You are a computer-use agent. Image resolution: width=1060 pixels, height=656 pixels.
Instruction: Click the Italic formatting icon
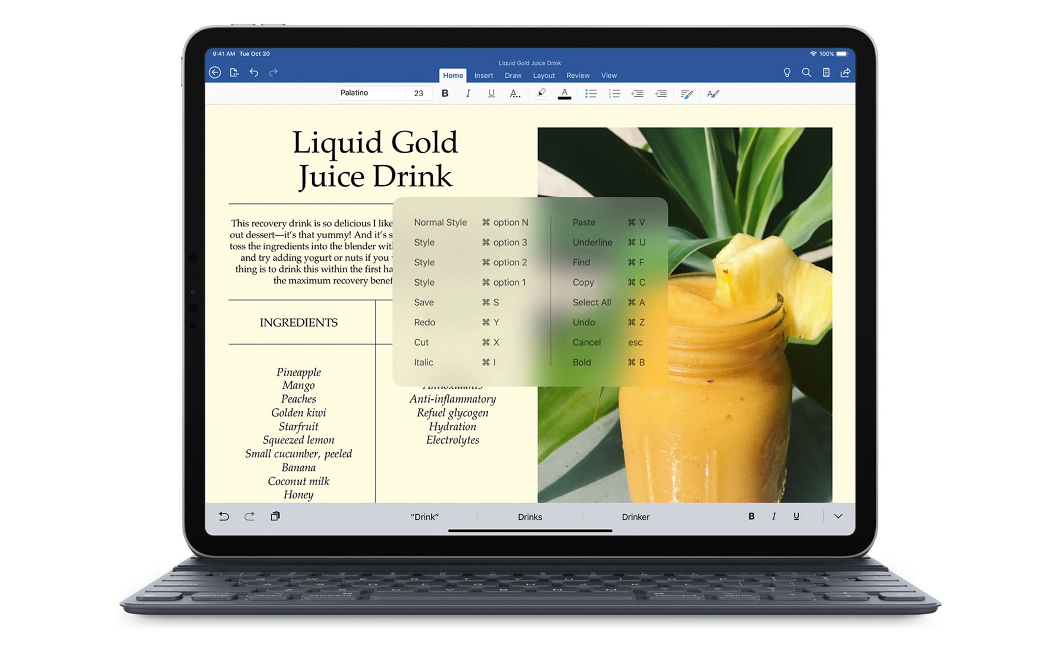(x=464, y=93)
